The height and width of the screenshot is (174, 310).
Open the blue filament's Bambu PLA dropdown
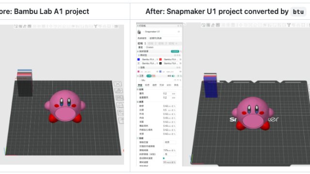pyautogui.click(x=148, y=59)
